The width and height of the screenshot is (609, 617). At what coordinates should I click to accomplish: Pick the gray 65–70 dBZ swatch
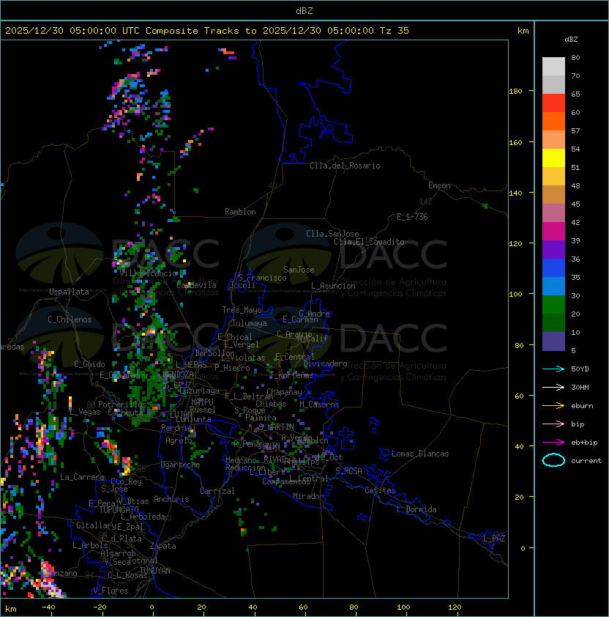click(x=553, y=84)
